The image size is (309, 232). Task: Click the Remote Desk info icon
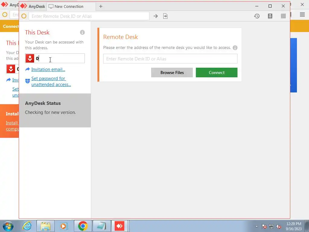(x=235, y=48)
